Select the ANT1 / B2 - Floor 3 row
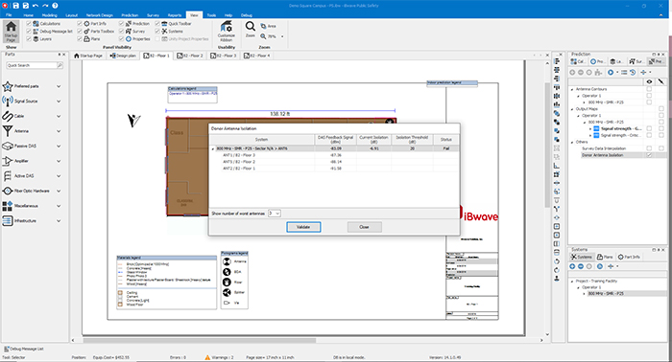 [334, 155]
